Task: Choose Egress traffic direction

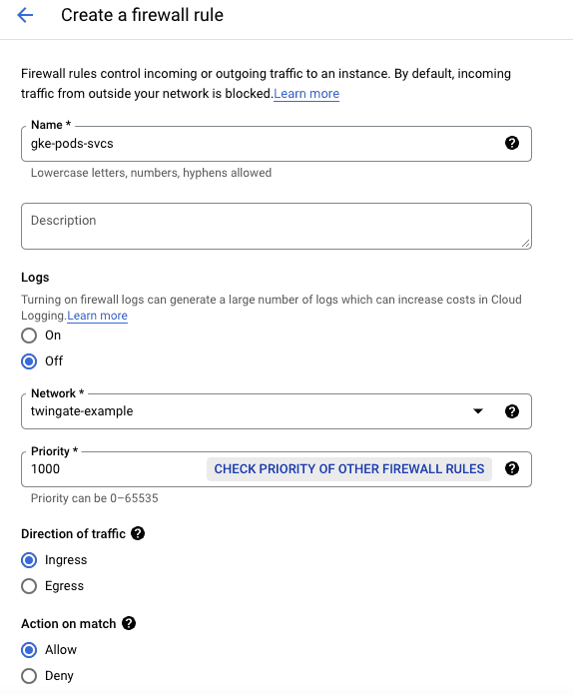Action: 29,586
